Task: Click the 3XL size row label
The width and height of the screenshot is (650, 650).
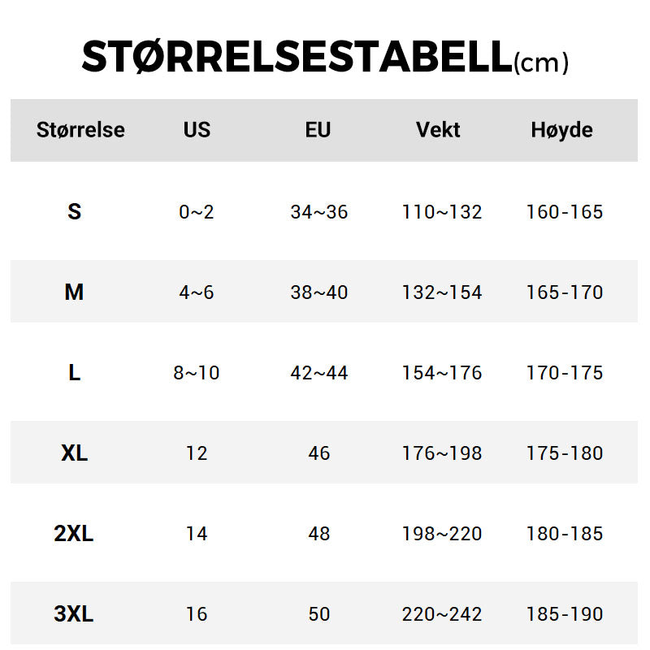Action: click(x=74, y=614)
